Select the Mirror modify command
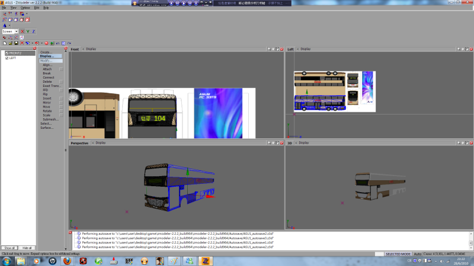The width and height of the screenshot is (474, 266). [47, 102]
